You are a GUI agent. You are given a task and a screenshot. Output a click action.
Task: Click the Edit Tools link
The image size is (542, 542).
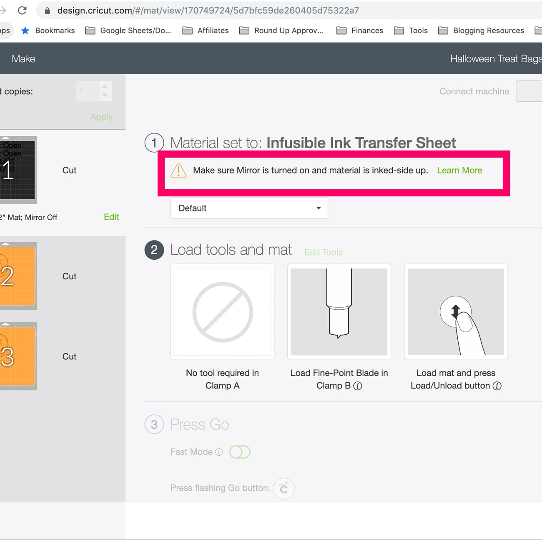click(323, 252)
